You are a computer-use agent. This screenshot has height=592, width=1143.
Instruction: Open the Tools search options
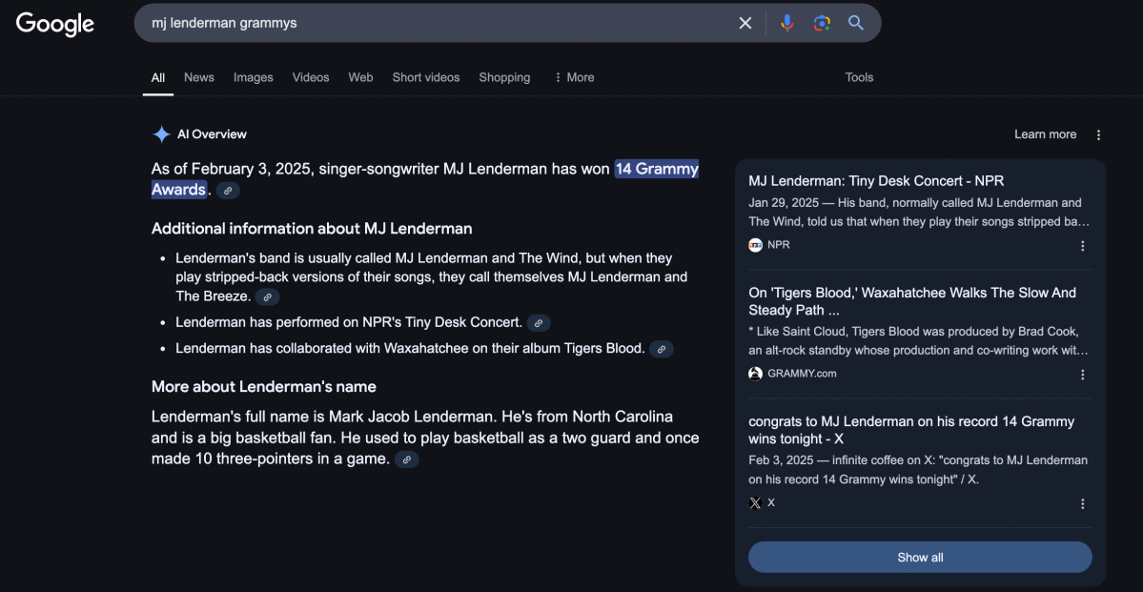point(858,77)
